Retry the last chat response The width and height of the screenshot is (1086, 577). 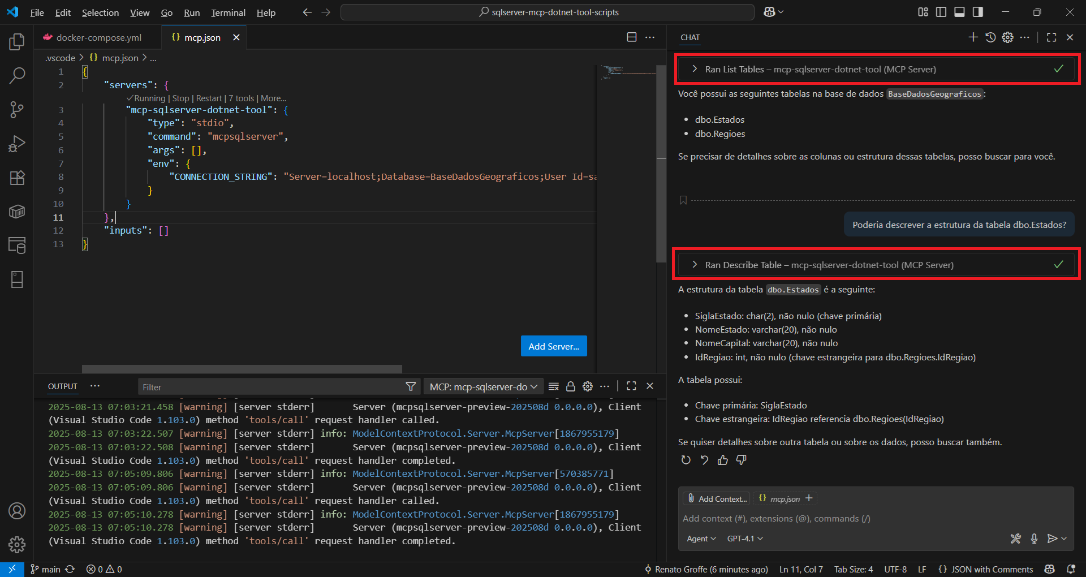point(686,460)
